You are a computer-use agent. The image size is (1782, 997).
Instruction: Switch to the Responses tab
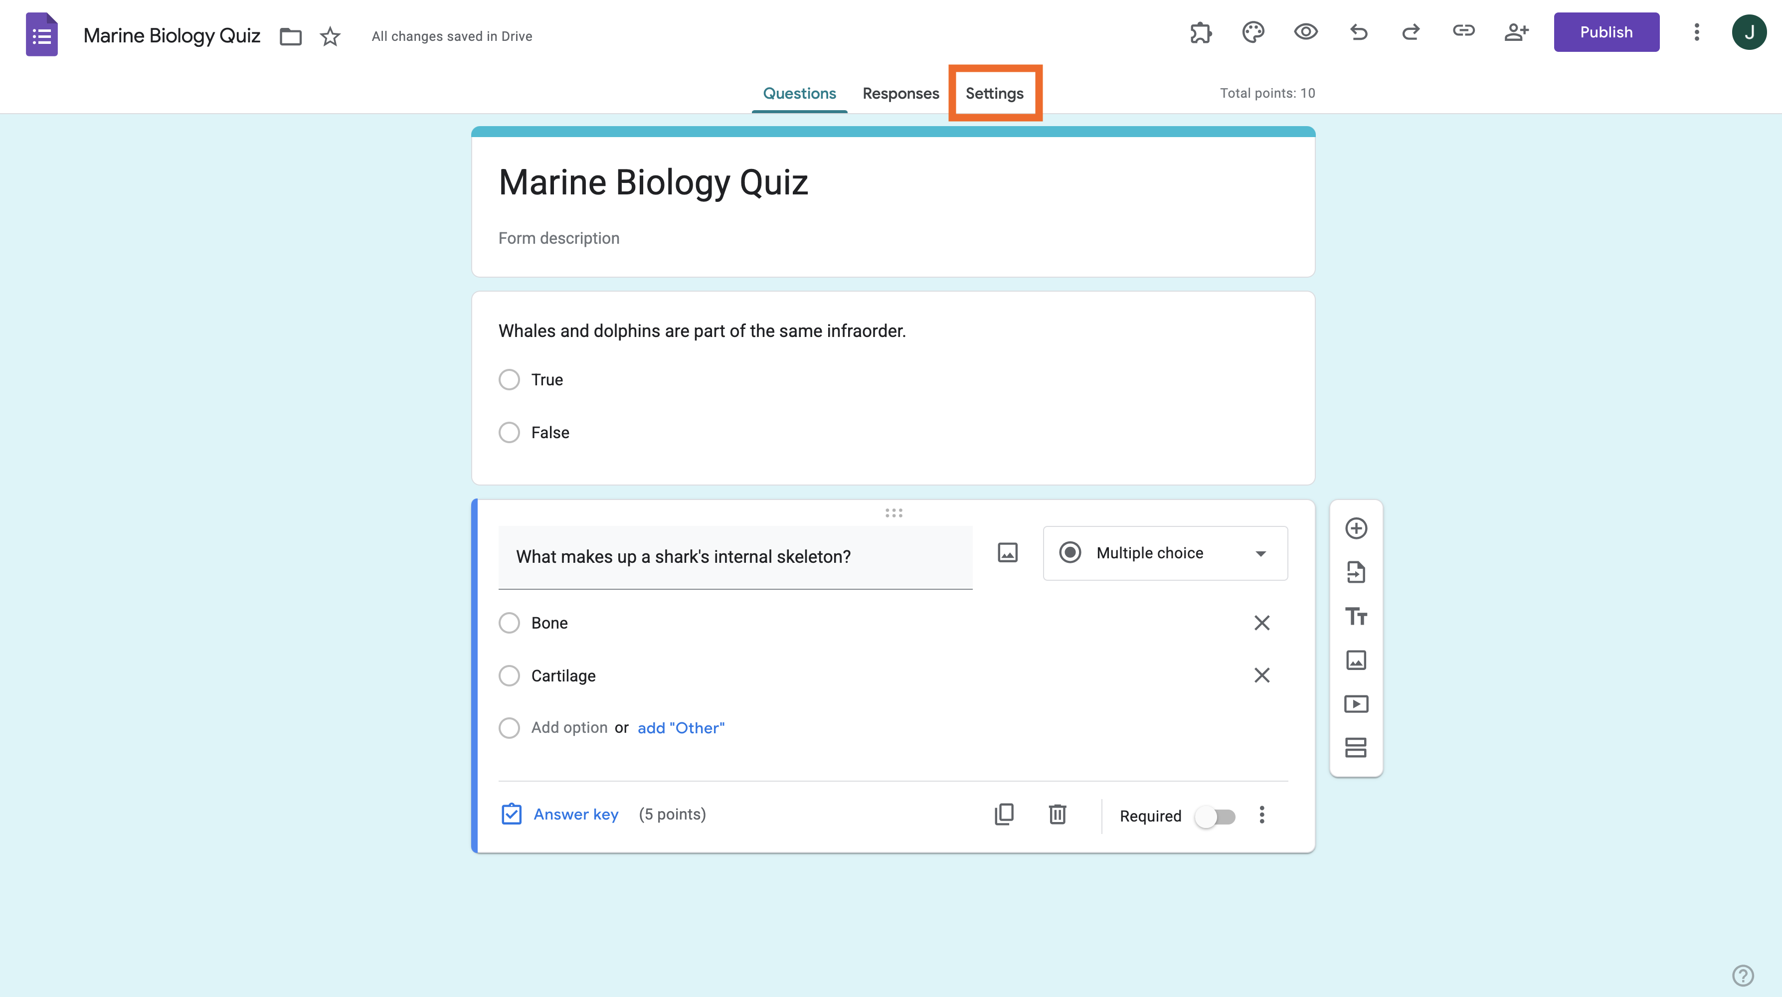900,93
